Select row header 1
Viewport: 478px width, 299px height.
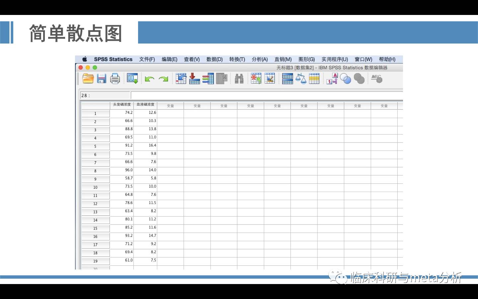[x=95, y=113]
